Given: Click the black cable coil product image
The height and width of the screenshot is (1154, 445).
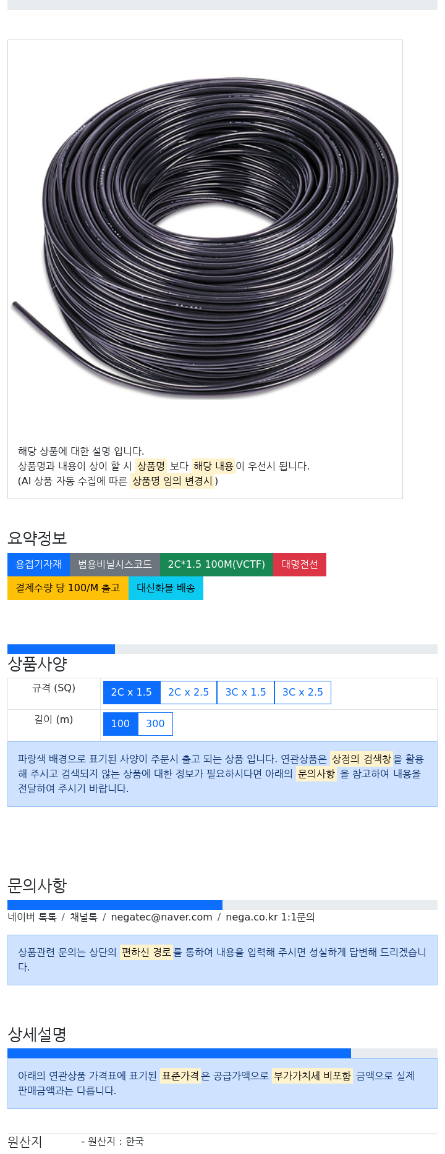Looking at the screenshot, I should point(205,238).
